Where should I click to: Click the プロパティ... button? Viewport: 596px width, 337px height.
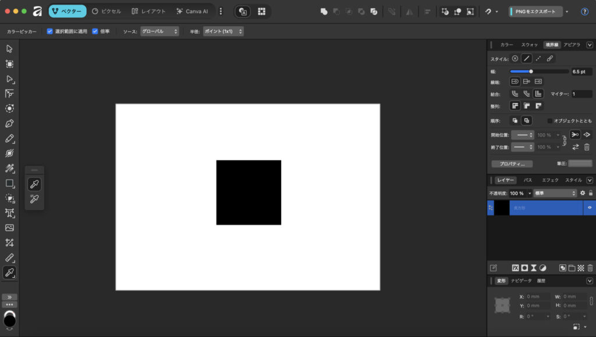[512, 164]
